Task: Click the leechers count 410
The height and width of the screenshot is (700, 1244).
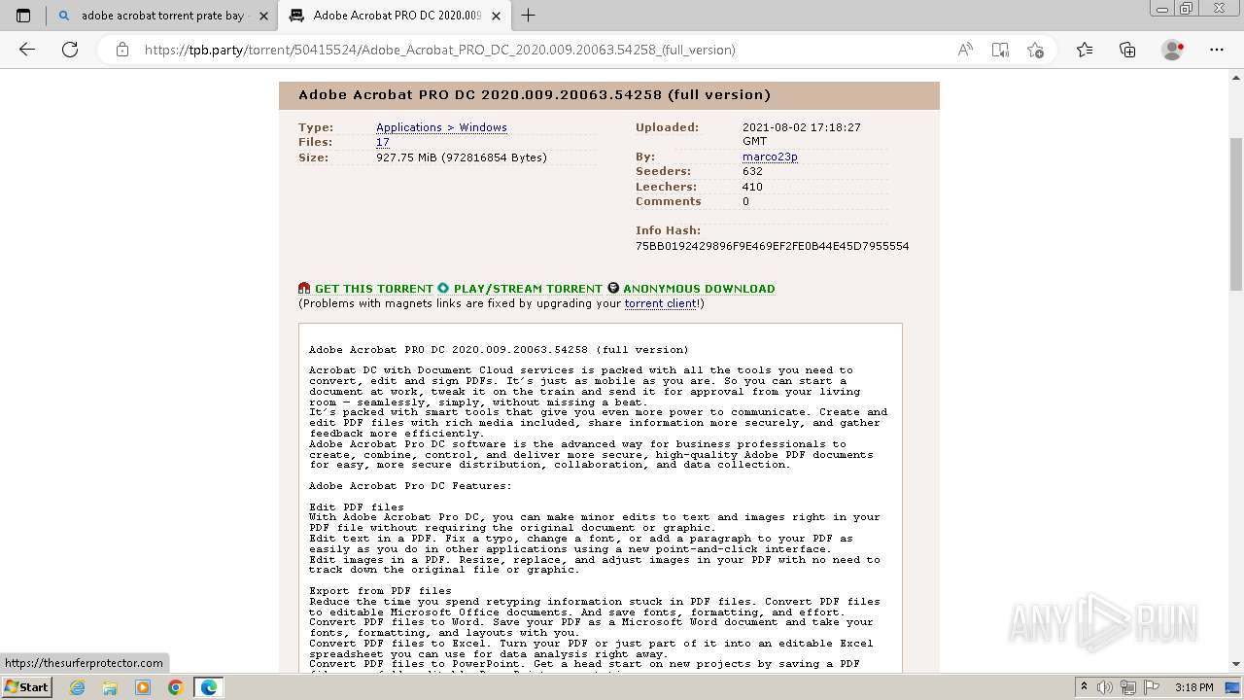Action: click(x=752, y=187)
